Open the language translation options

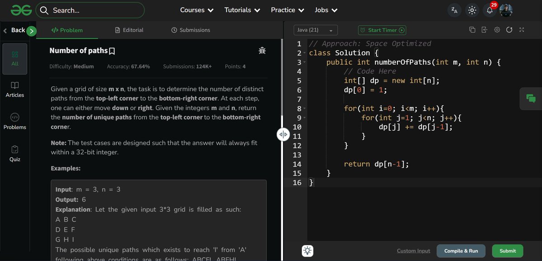point(454,9)
